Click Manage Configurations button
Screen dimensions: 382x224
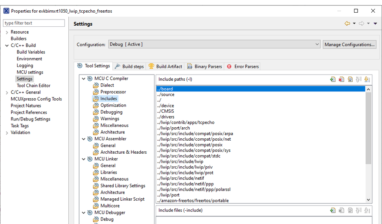(x=349, y=45)
